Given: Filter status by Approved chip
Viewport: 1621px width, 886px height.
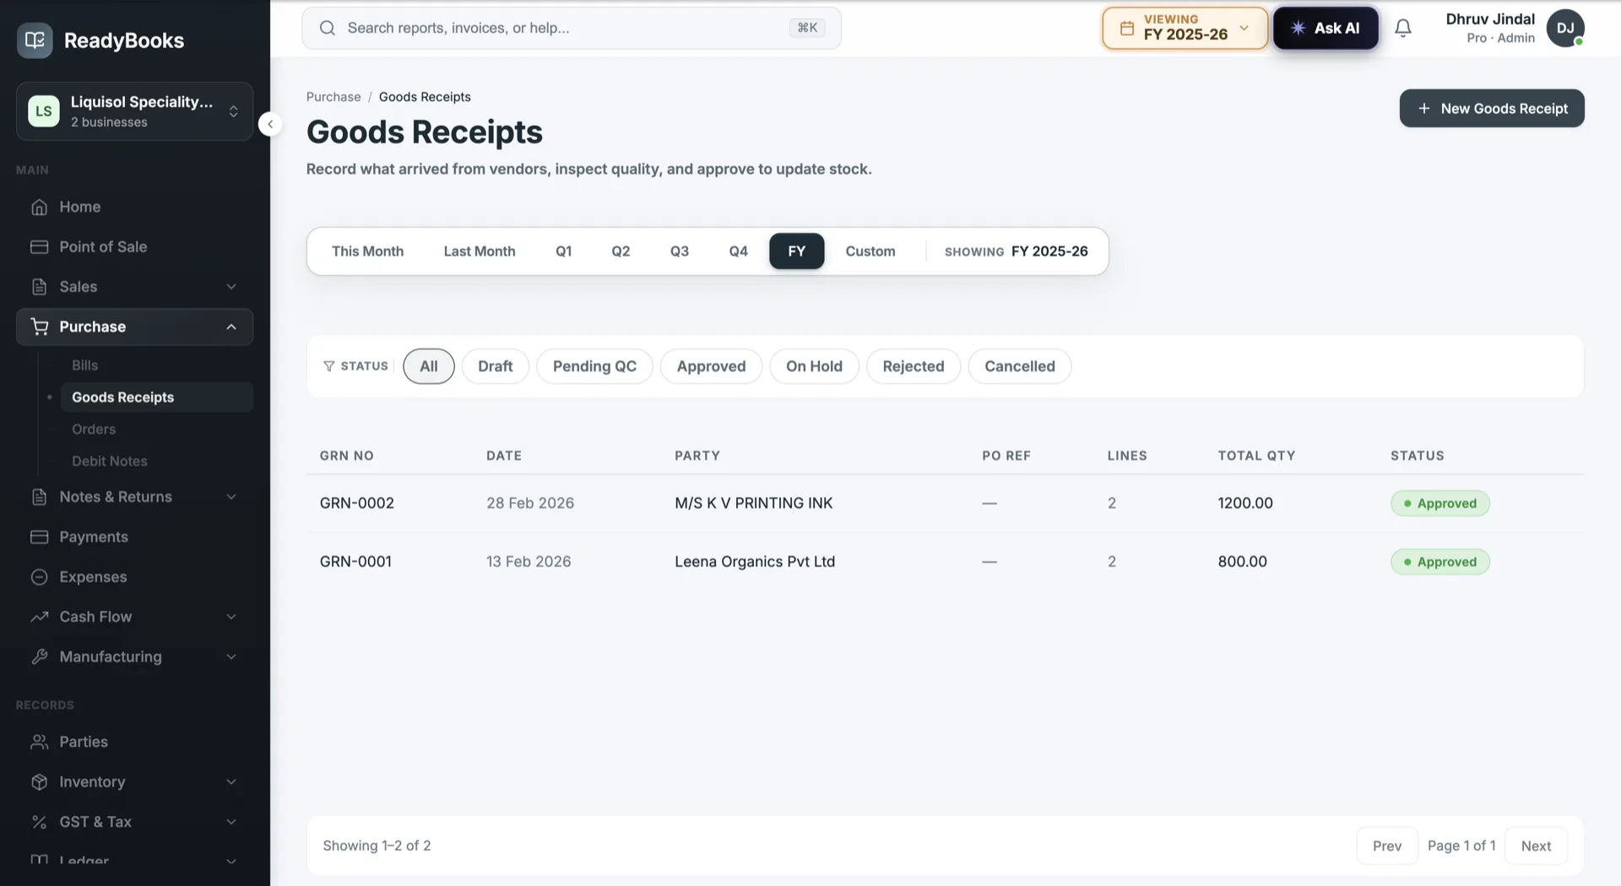Looking at the screenshot, I should (x=711, y=366).
